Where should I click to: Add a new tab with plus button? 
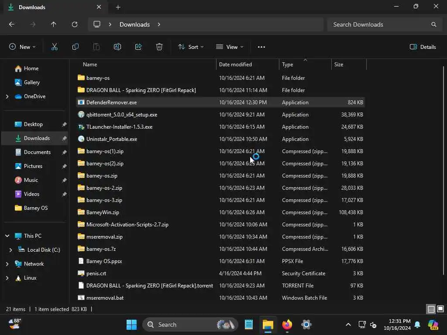[118, 7]
